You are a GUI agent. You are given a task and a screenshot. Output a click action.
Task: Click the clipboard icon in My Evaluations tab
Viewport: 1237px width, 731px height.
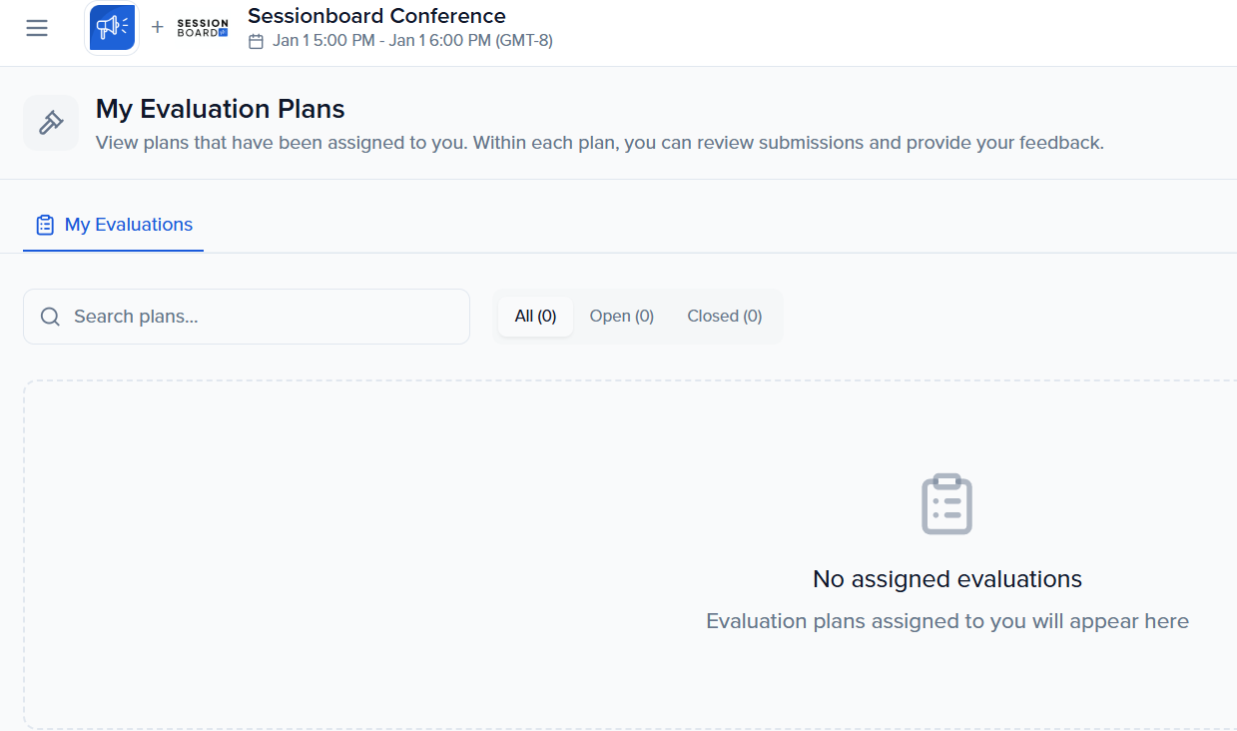(x=45, y=225)
